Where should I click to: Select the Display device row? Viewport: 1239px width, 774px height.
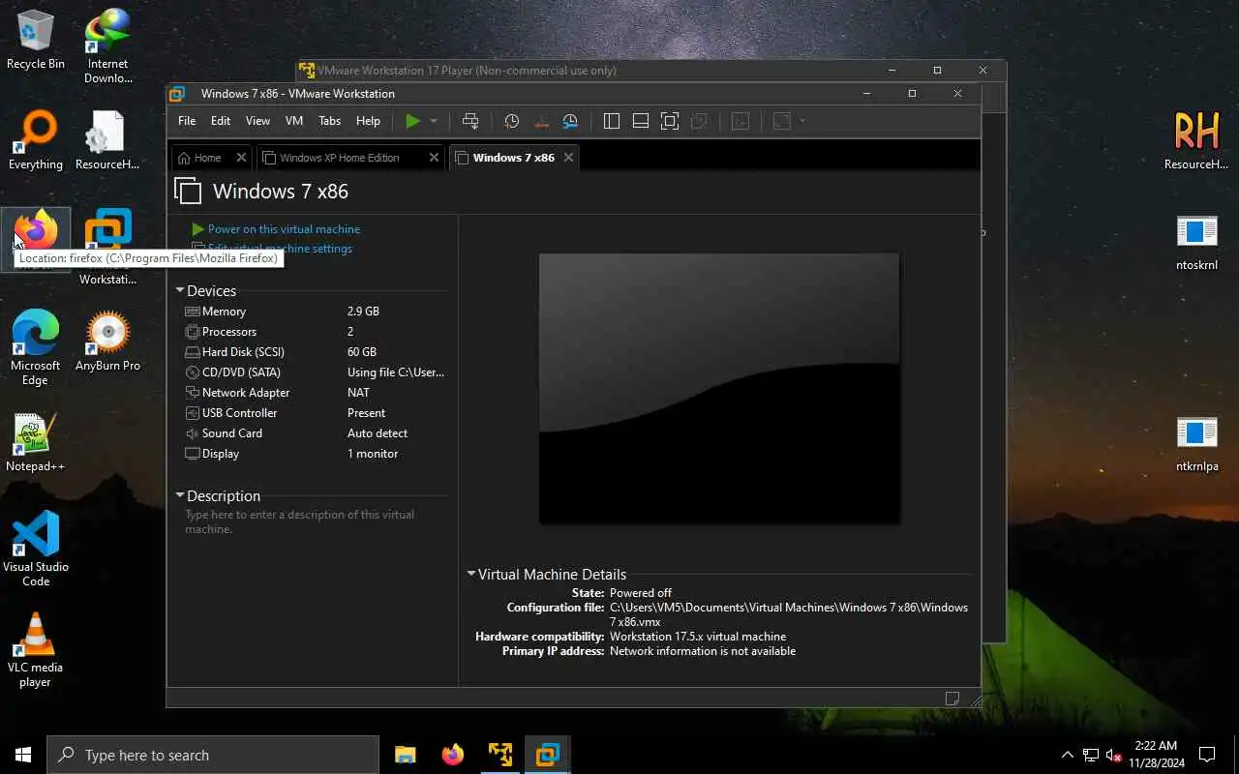tap(315, 454)
